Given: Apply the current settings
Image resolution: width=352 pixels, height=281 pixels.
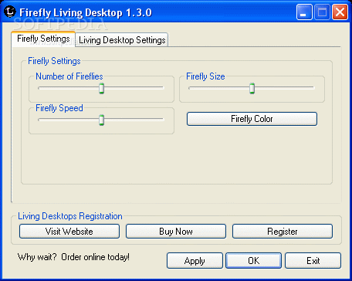Looking at the screenshot, I should pos(195,261).
